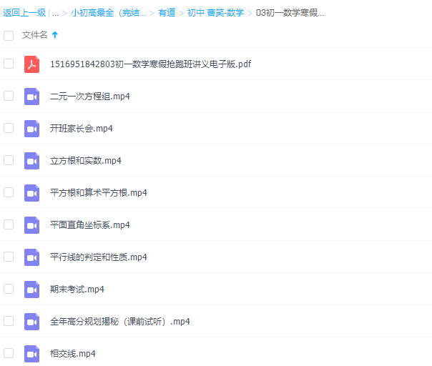The image size is (432, 366).
Task: Open file 平行线的判定和性质.mp4
Action: click(98, 257)
